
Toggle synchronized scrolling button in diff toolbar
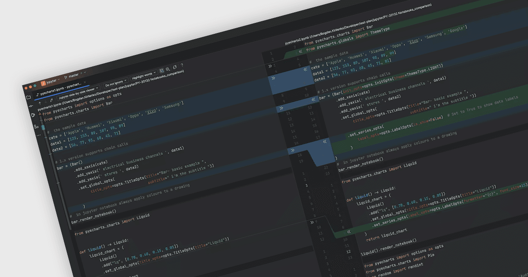coord(161,71)
